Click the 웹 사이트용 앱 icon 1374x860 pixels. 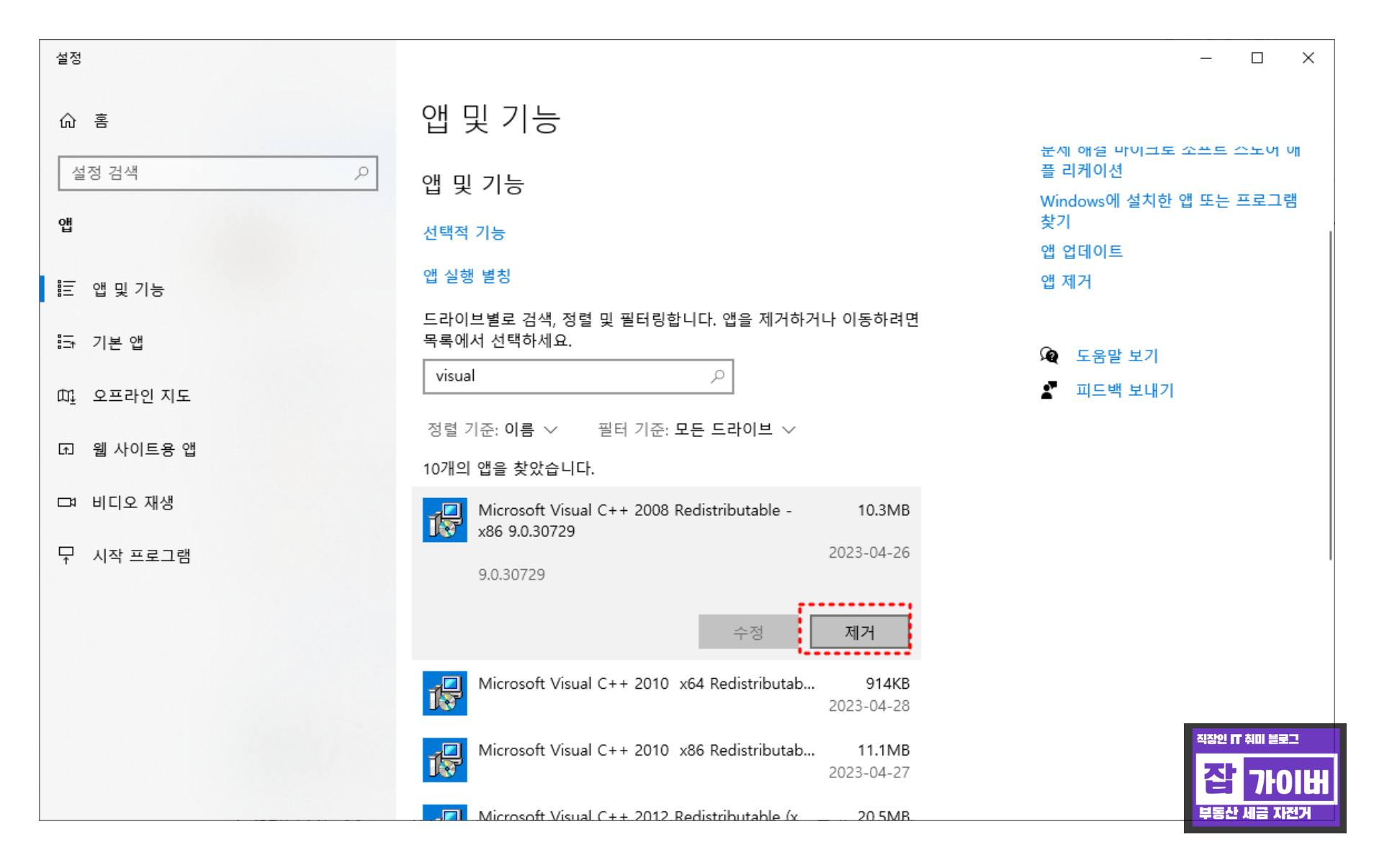(66, 449)
